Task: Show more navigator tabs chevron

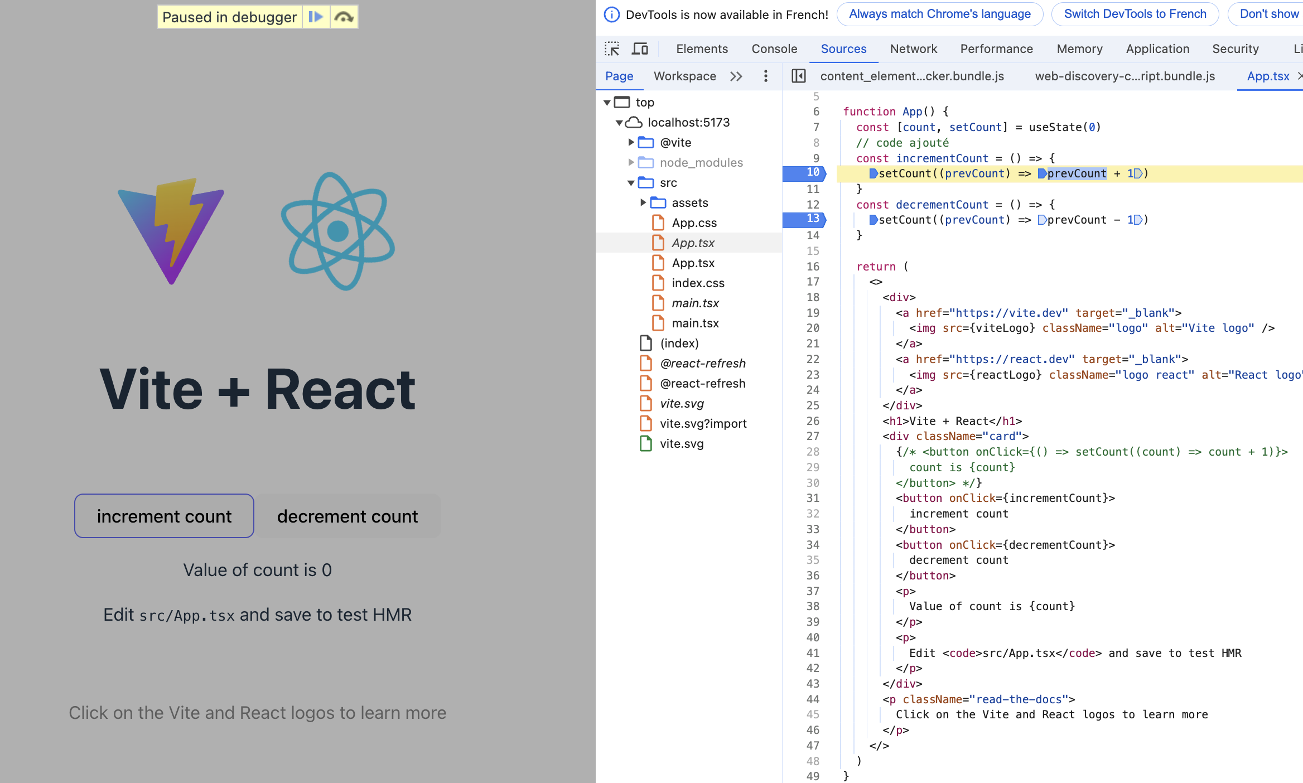Action: [736, 76]
